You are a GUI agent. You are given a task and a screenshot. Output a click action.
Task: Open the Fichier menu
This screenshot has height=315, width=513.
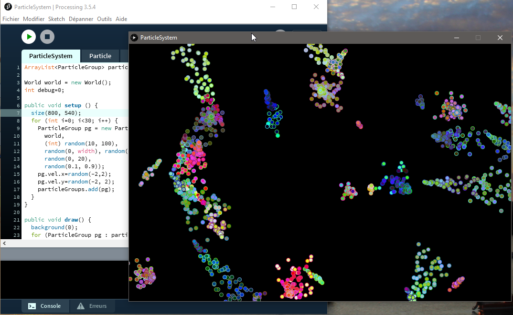click(x=11, y=19)
